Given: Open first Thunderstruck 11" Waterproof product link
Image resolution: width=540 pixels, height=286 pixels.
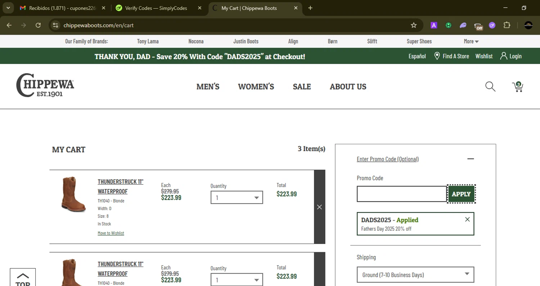Looking at the screenshot, I should pyautogui.click(x=121, y=186).
